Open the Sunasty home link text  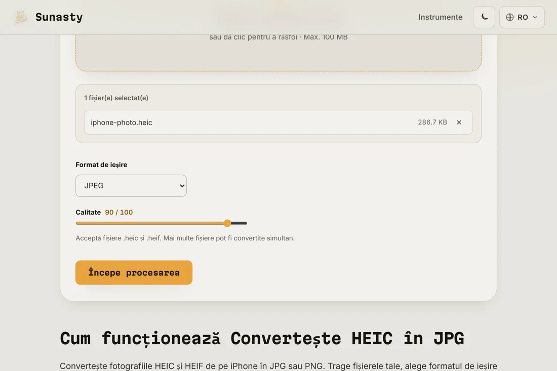point(59,17)
